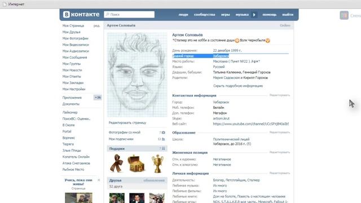The width and height of the screenshot is (361, 203).
Task: Open the ribbon gift image
Action: tap(117, 164)
